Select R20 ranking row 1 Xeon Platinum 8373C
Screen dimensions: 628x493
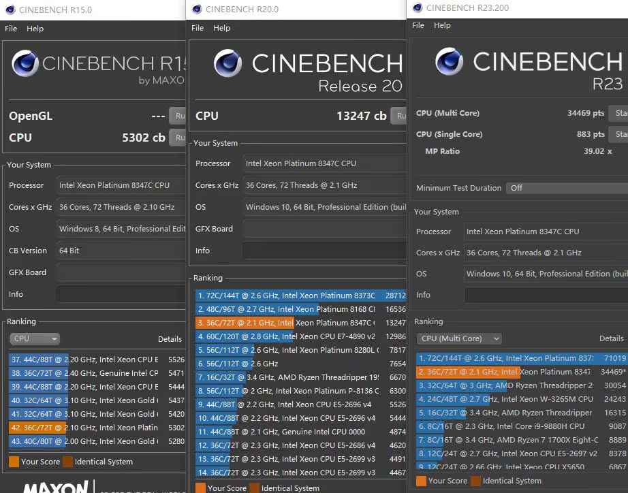click(301, 296)
